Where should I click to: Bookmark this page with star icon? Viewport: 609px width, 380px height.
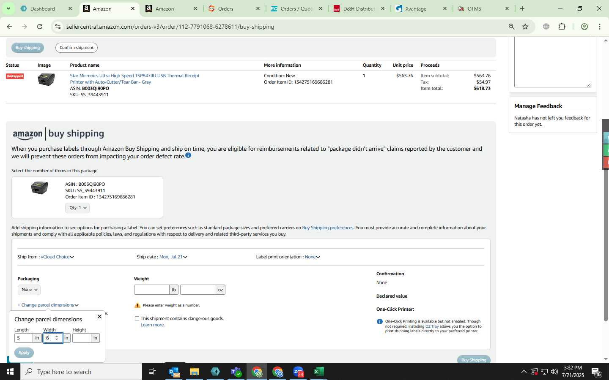click(x=525, y=27)
